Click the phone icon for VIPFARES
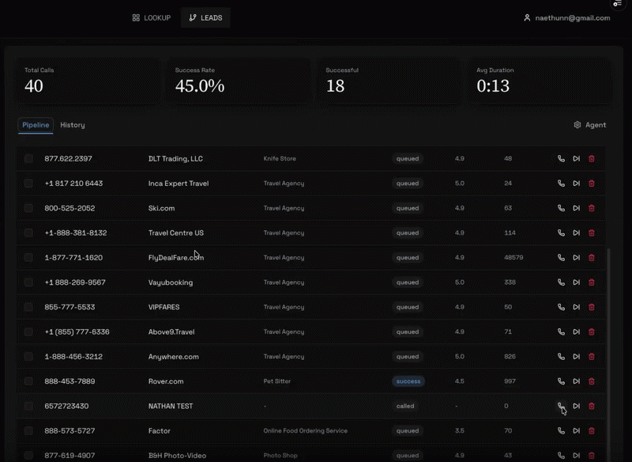Screen dimensions: 632x462 coord(561,307)
